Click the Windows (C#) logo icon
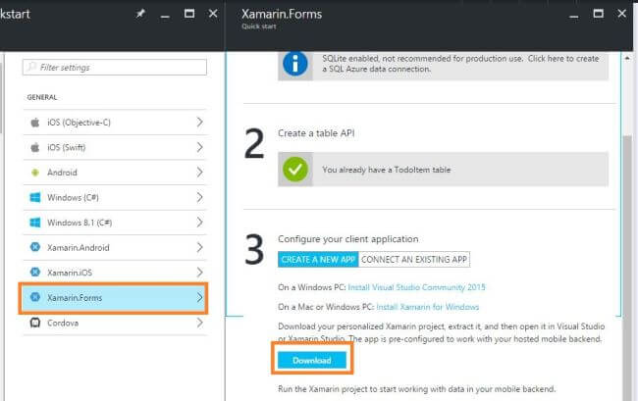638x401 pixels. [35, 197]
